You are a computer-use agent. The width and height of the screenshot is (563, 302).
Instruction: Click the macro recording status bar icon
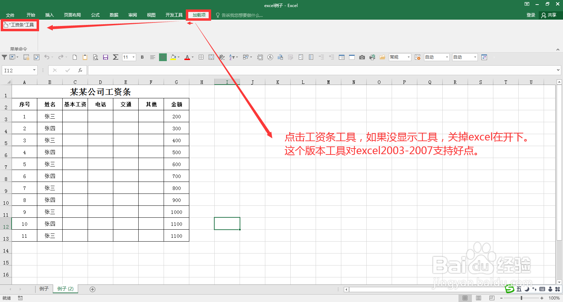[x=20, y=298]
